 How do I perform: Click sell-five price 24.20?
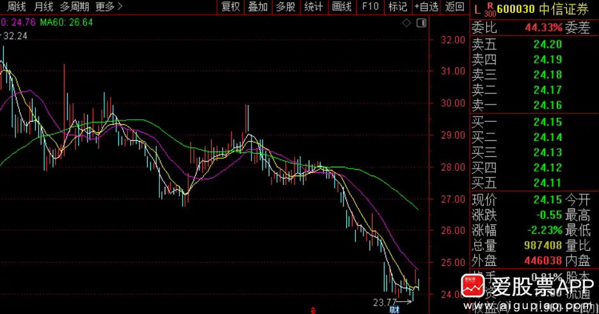click(548, 44)
